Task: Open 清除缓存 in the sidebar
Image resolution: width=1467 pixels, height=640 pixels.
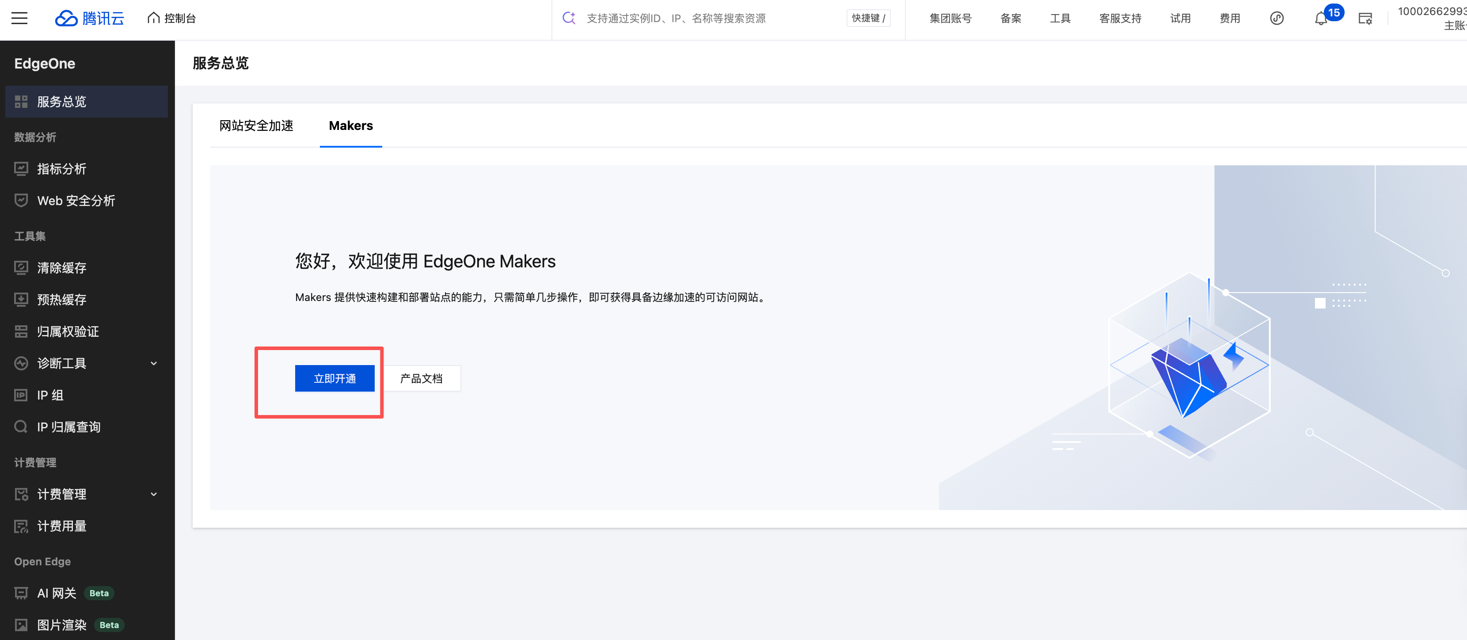Action: point(87,267)
